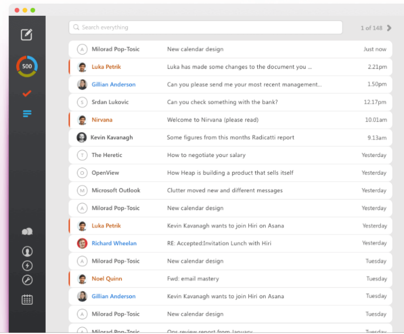Open the calendar icon at sidebar bottom
The height and width of the screenshot is (334, 404).
click(27, 300)
